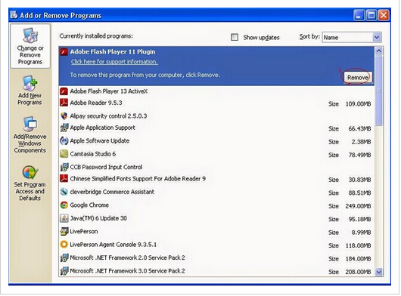Click the LivePerson program icon
This screenshot has width=401, height=296.
click(x=64, y=232)
